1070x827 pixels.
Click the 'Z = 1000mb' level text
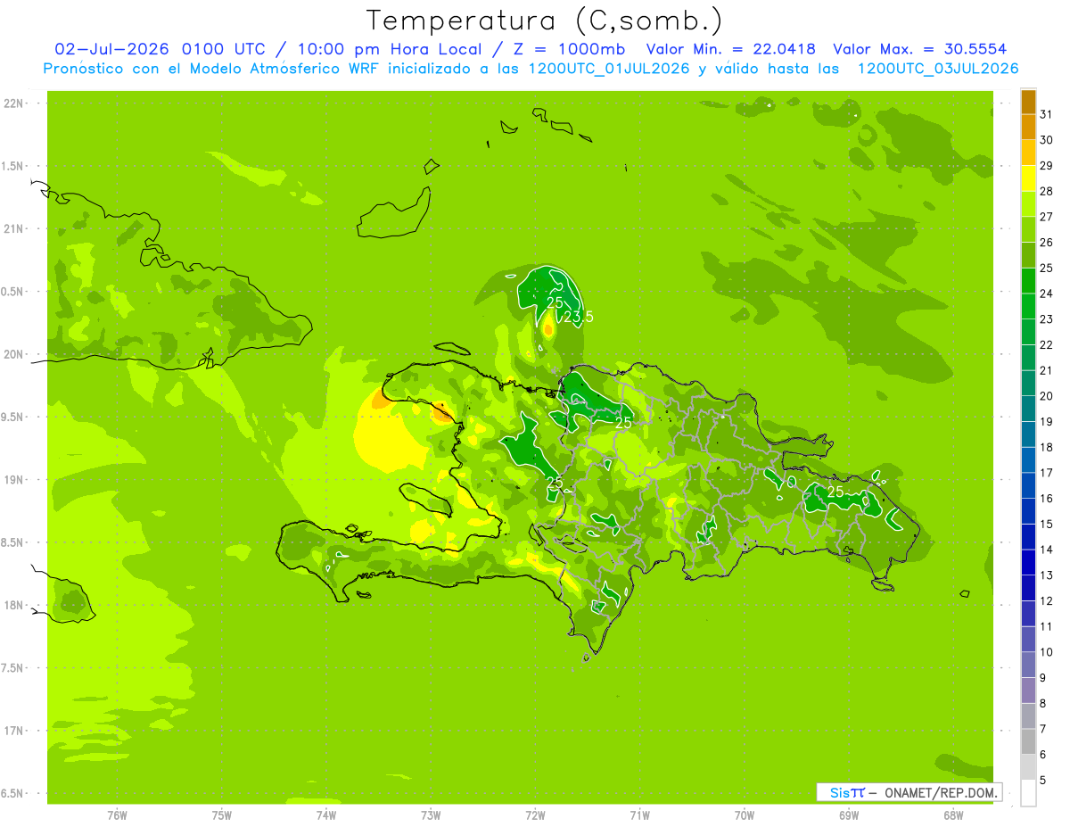pyautogui.click(x=568, y=49)
